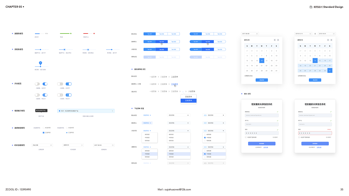The width and height of the screenshot is (349, 196).
Task: Click 忘记密码? in right login form
Action: (329, 137)
